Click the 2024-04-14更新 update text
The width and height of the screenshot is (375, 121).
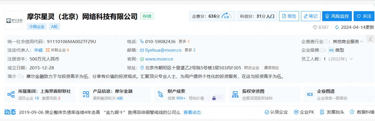point(357,27)
